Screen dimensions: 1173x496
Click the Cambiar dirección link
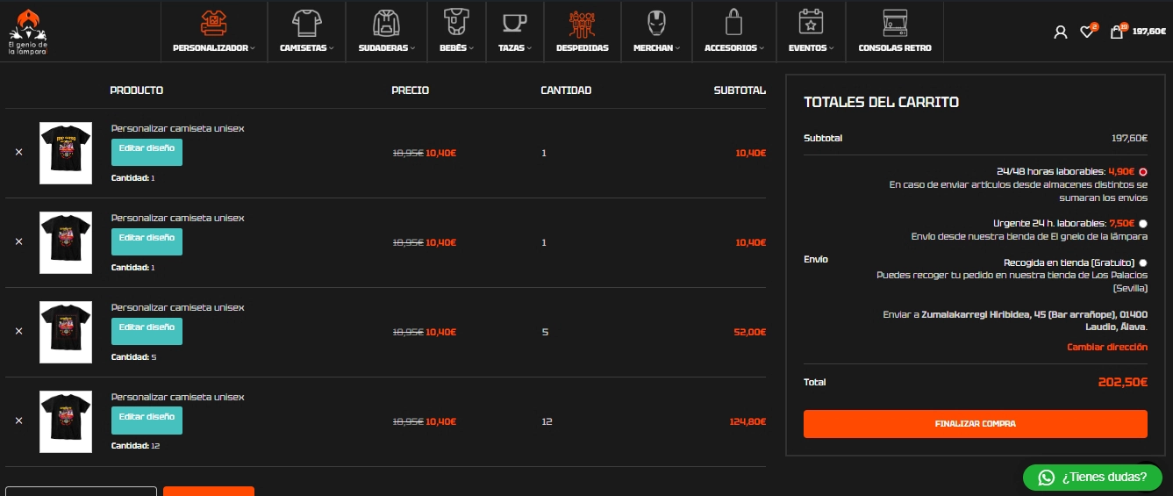click(x=1106, y=348)
